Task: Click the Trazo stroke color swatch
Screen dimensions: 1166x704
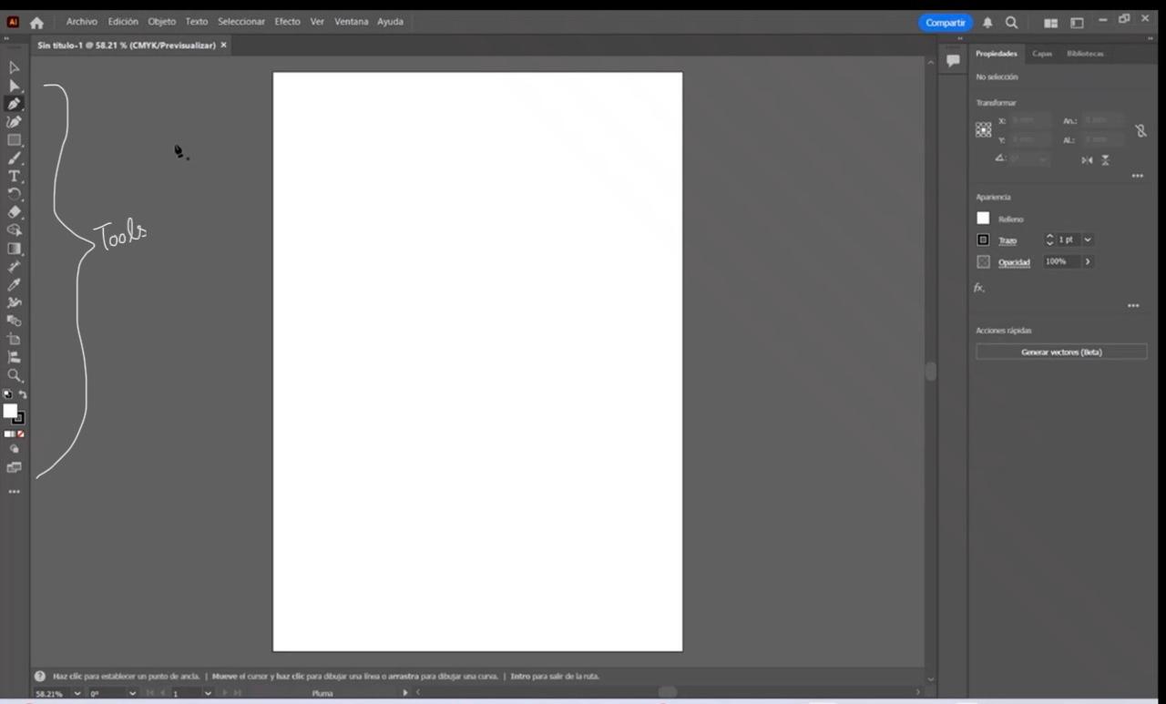Action: (983, 240)
